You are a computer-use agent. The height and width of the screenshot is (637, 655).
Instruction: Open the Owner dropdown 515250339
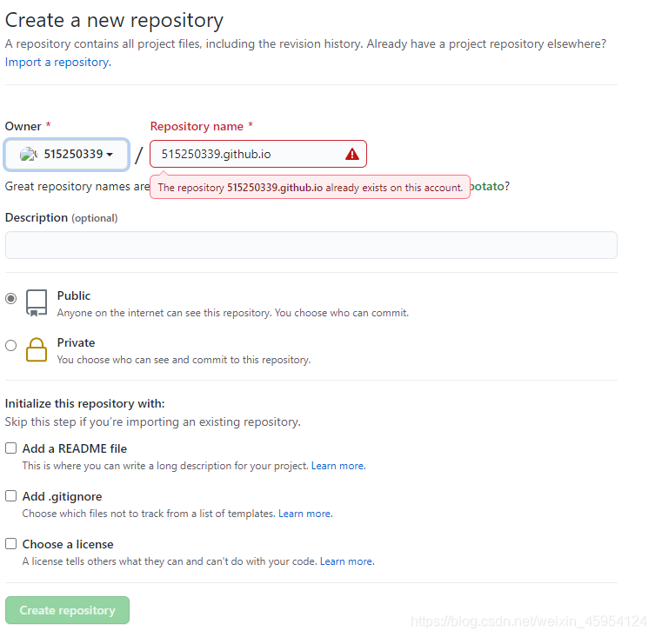pyautogui.click(x=67, y=154)
